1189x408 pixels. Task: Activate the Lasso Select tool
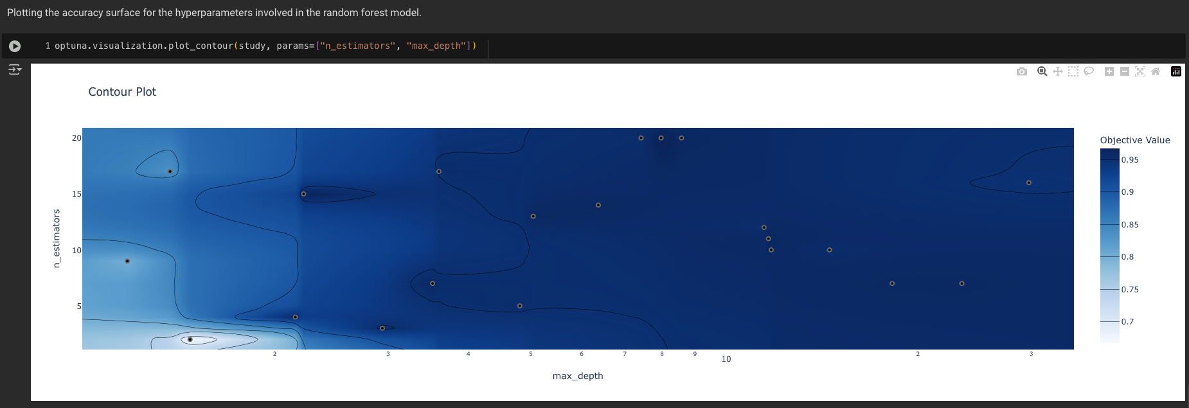click(1088, 71)
